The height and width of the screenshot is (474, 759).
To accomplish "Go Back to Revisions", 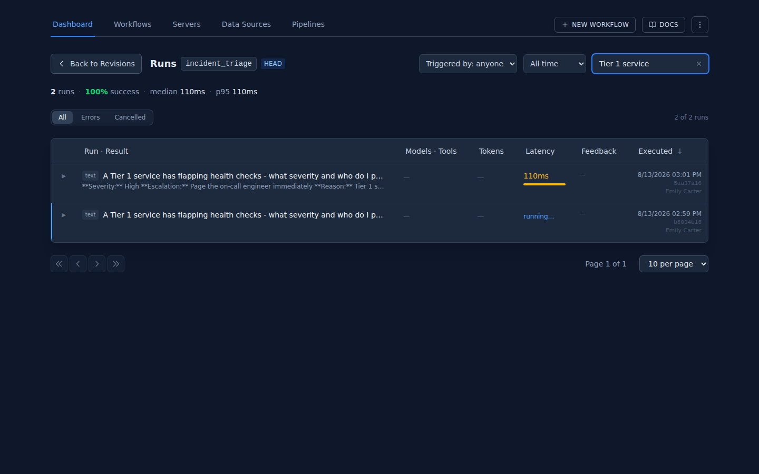I will pos(96,64).
